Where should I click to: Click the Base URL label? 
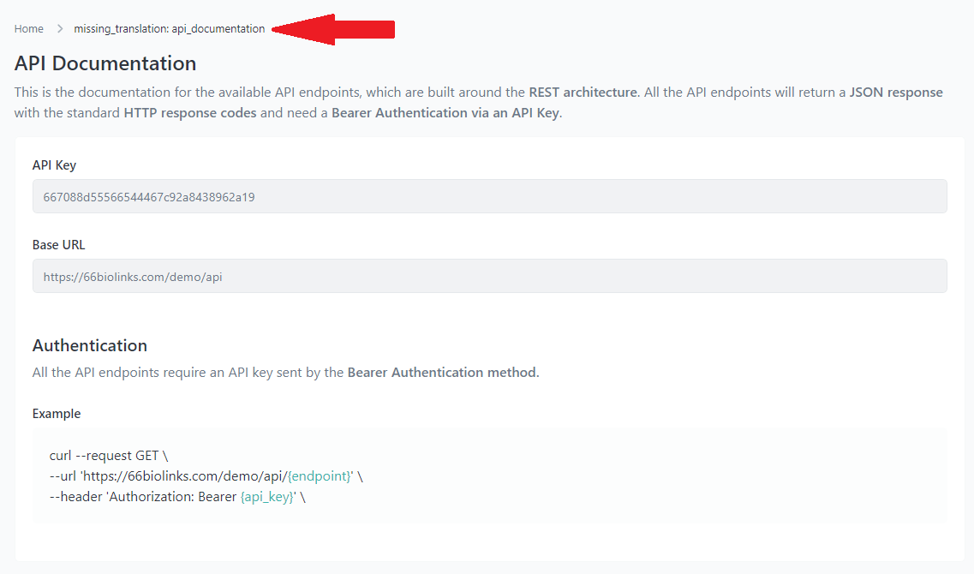[x=58, y=245]
